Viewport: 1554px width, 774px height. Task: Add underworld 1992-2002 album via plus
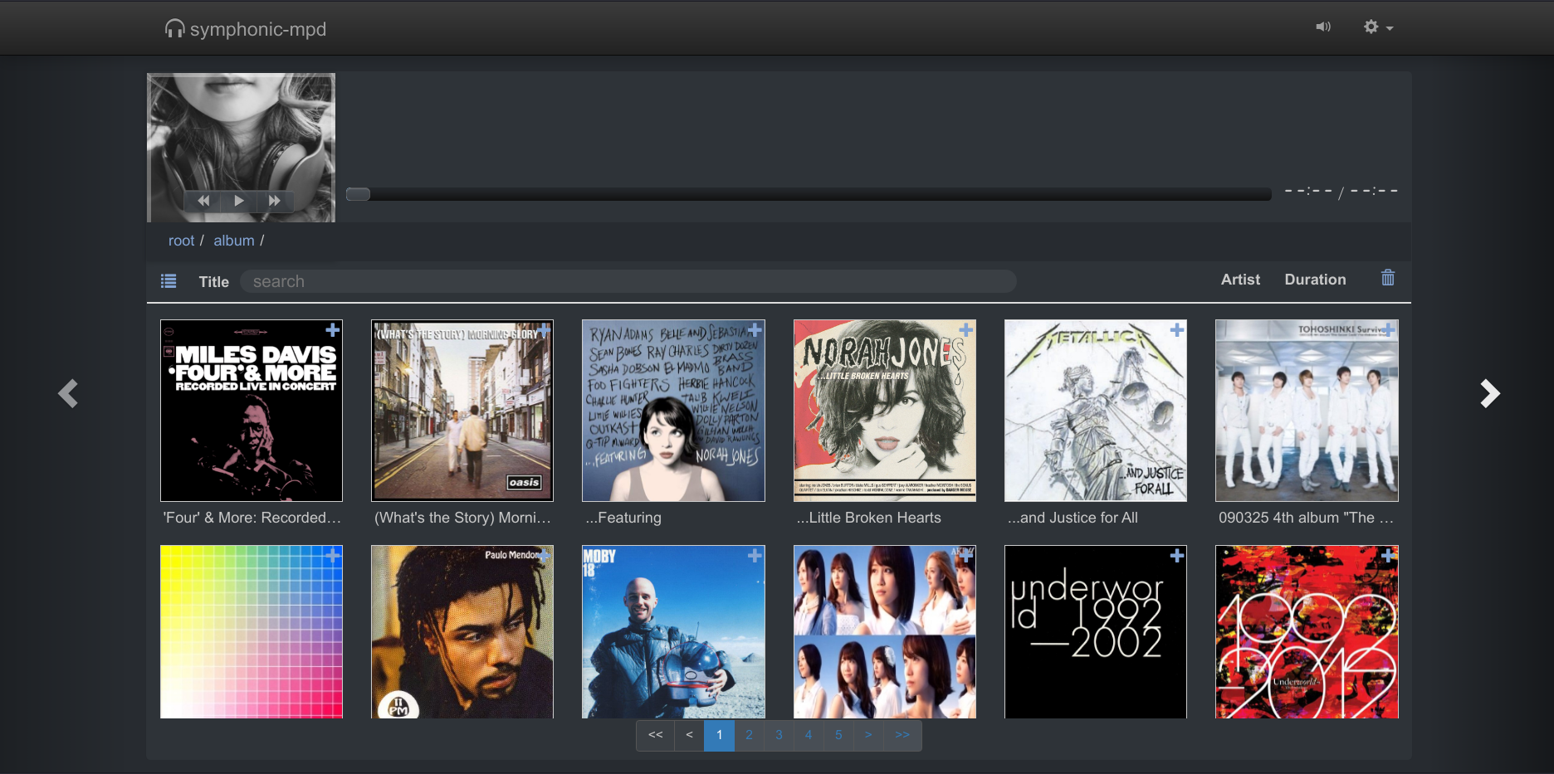(x=1177, y=556)
